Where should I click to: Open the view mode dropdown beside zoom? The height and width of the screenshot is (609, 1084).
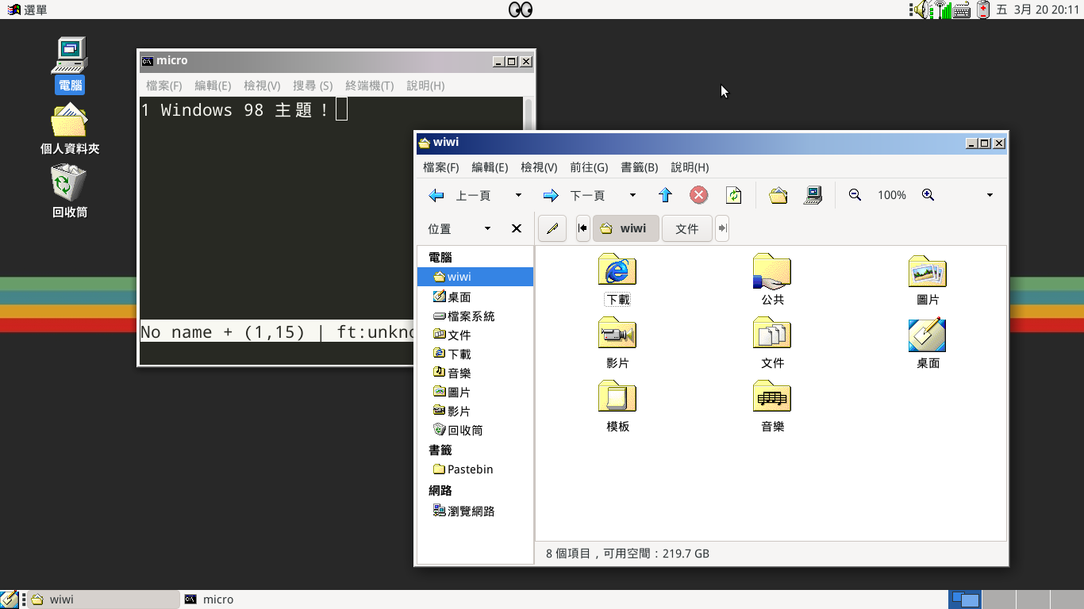990,195
